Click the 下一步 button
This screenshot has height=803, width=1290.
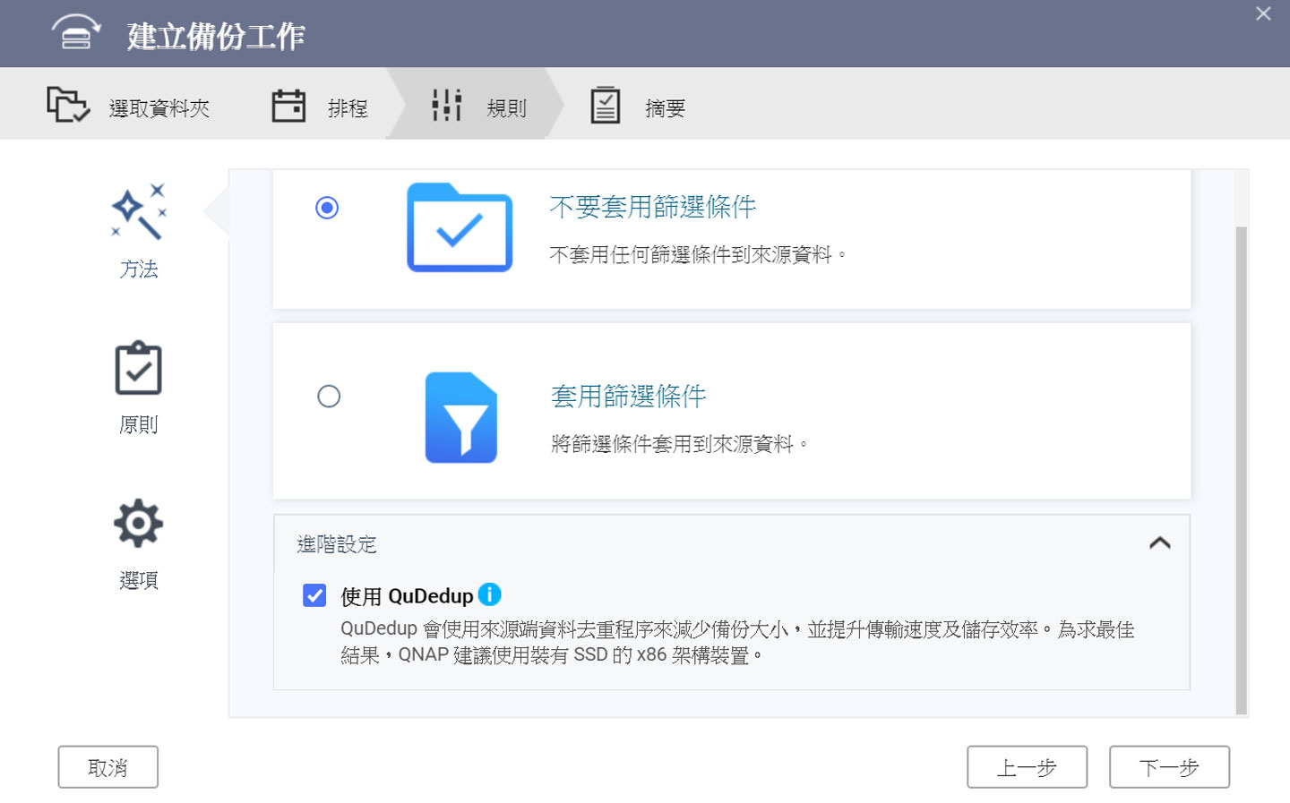[x=1169, y=766]
